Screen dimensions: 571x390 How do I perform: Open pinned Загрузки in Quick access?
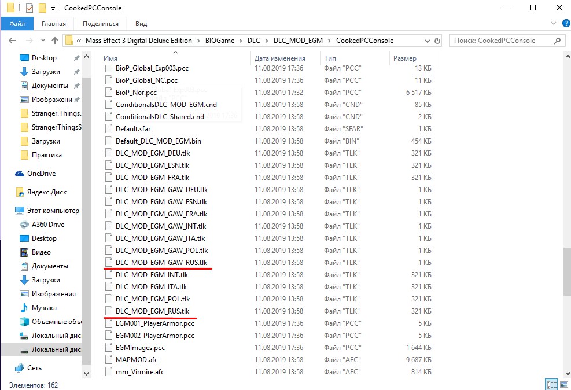(x=46, y=72)
